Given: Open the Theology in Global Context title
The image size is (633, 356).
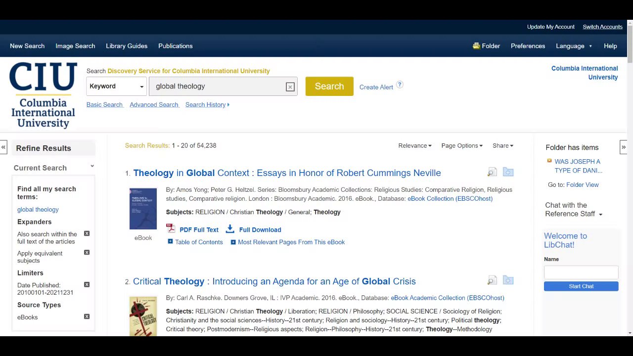Looking at the screenshot, I should click(287, 173).
